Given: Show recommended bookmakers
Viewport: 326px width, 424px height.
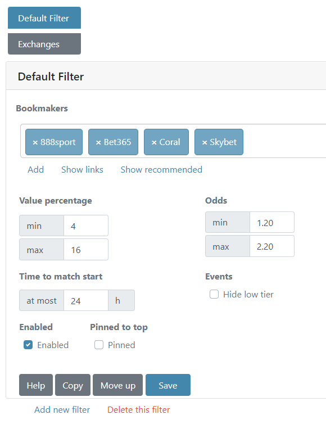Looking at the screenshot, I should tap(161, 170).
